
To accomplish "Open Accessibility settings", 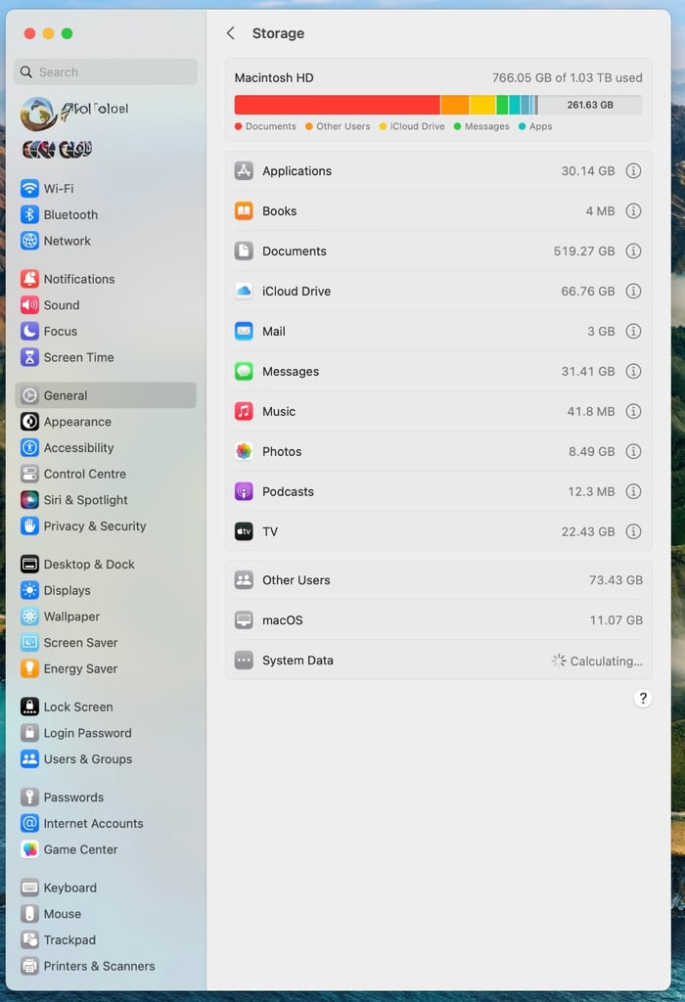I will pyautogui.click(x=106, y=448).
